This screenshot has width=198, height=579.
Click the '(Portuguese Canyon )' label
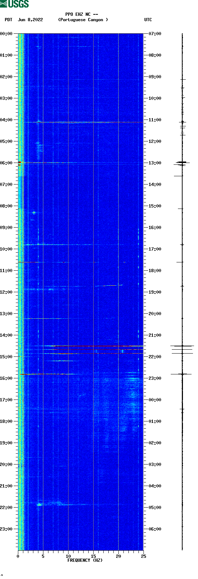coord(83,20)
